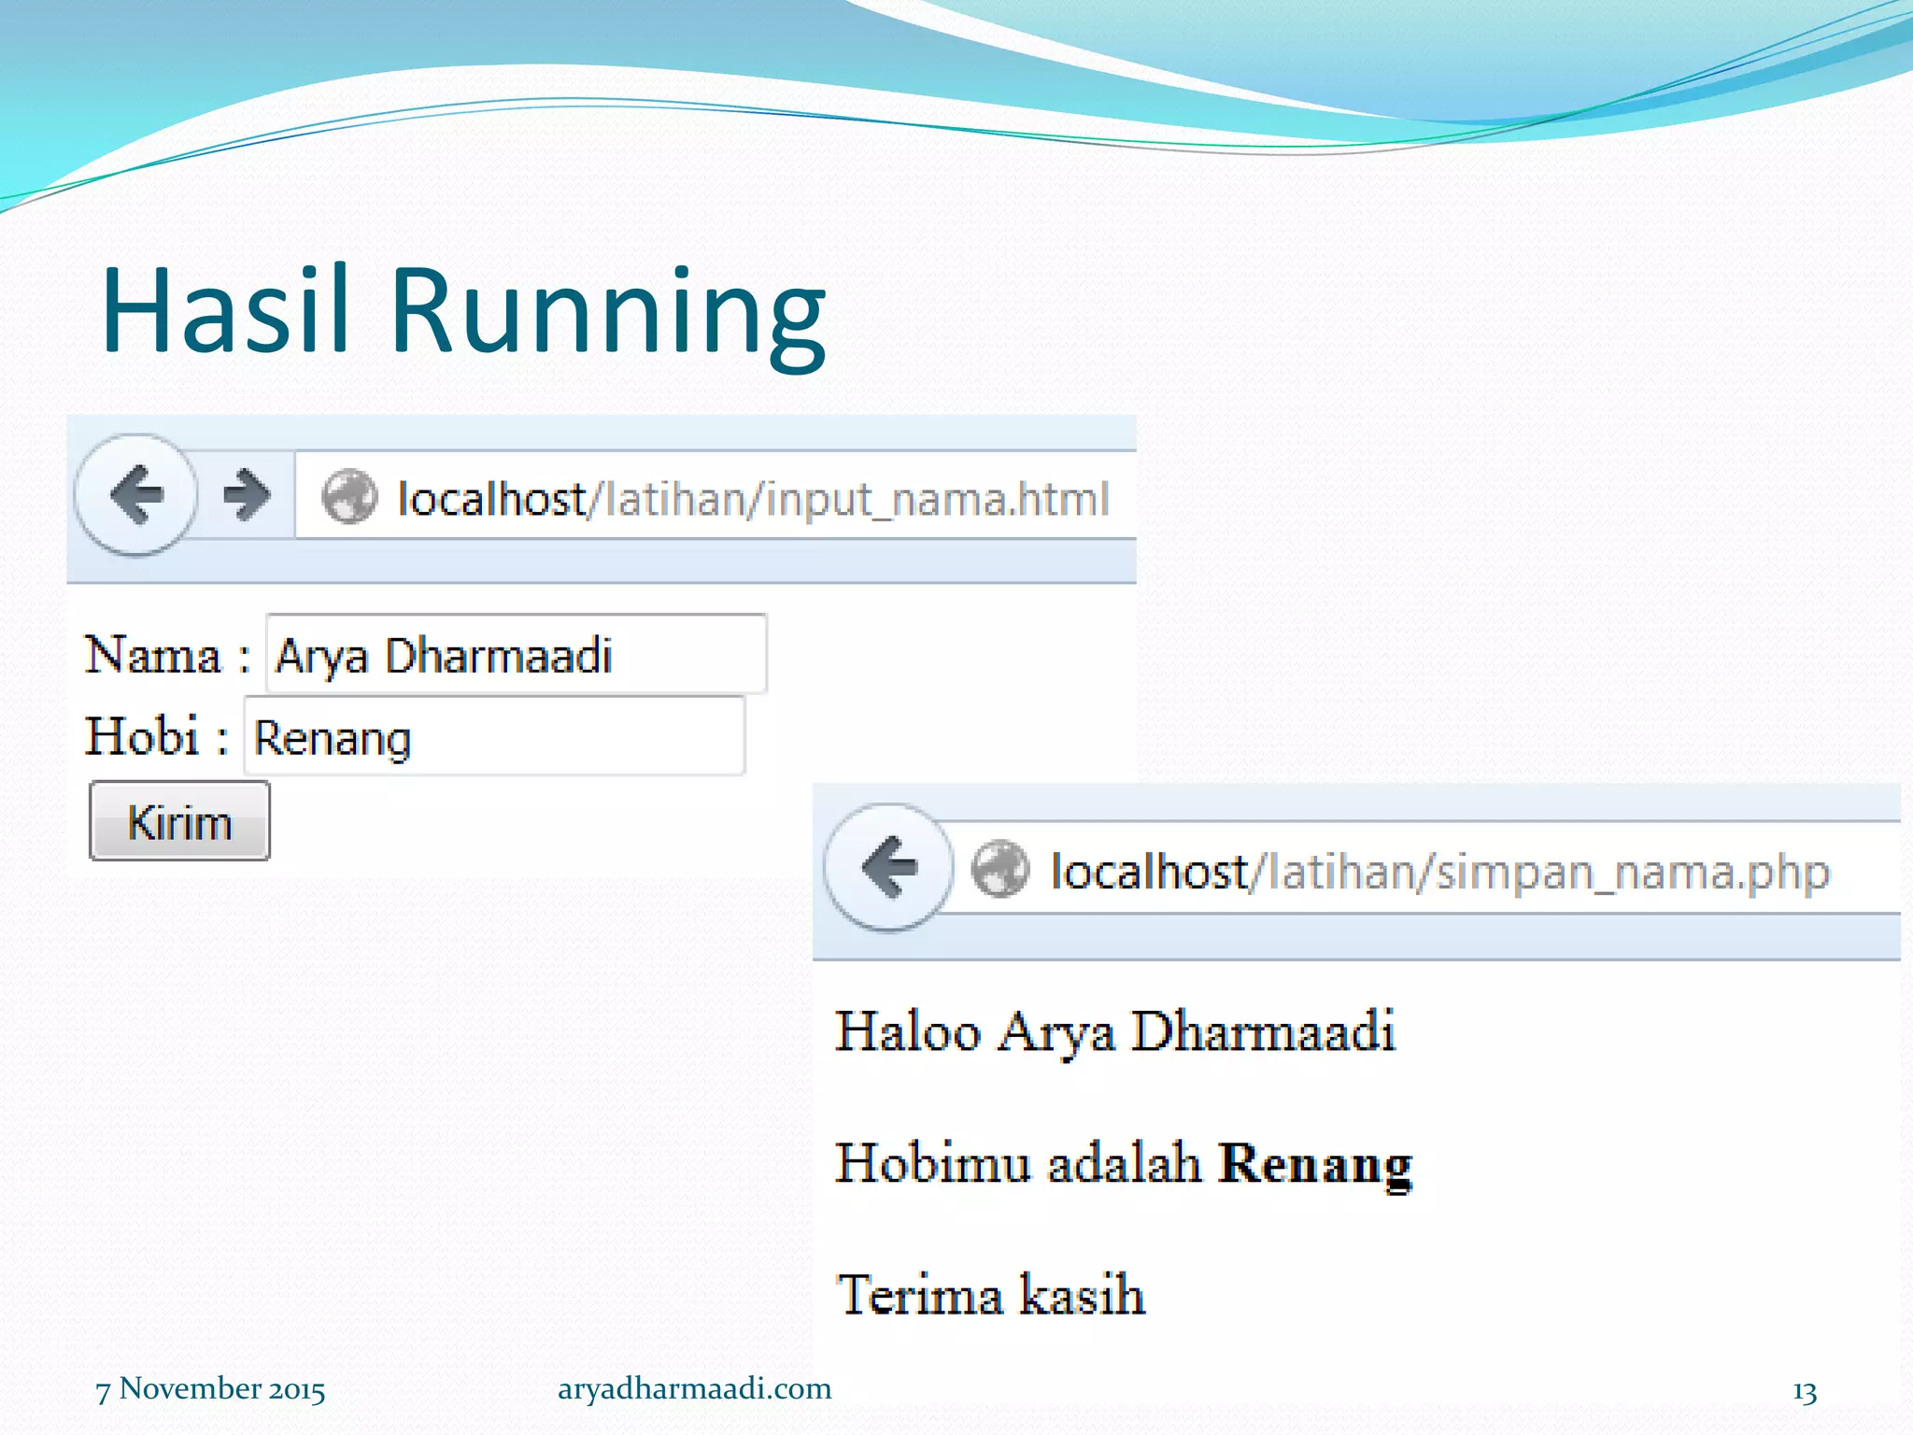
Task: Click back arrow in simpan_nama.php browser
Action: pos(889,867)
